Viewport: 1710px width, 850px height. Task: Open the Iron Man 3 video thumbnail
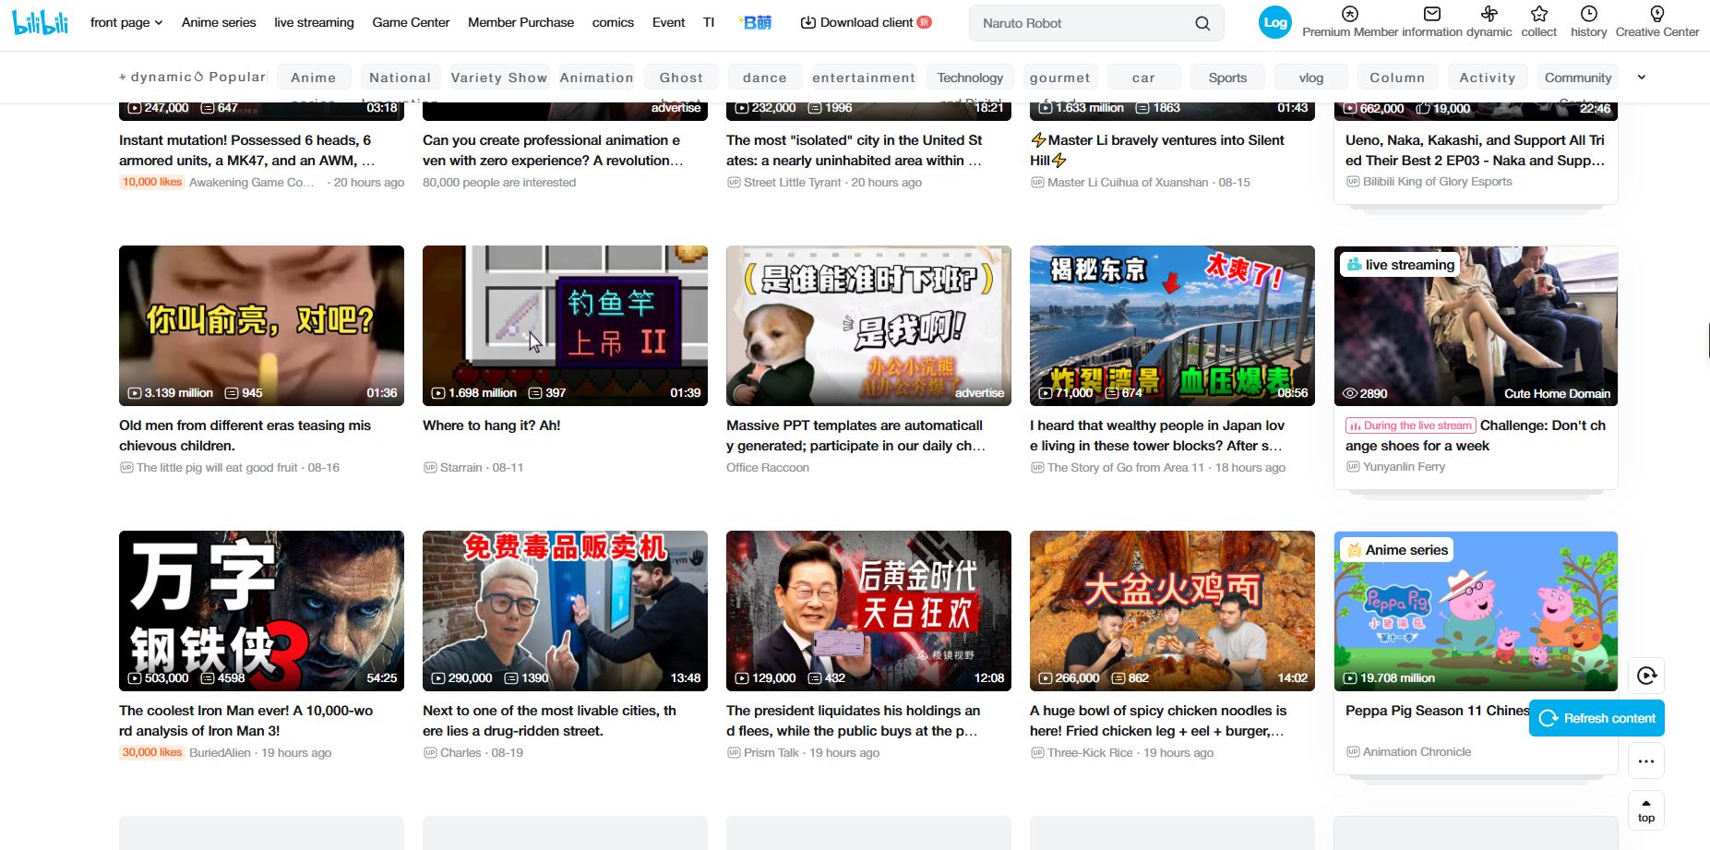point(261,611)
